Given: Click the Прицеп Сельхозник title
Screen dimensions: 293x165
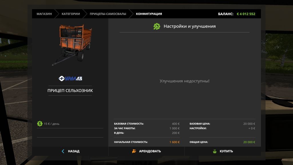Looking at the screenshot, I should pos(70,91).
